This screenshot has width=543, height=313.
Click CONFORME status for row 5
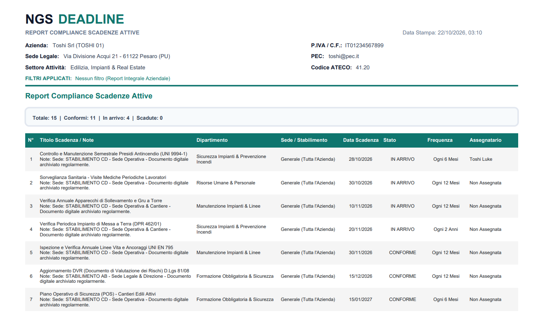(403, 253)
